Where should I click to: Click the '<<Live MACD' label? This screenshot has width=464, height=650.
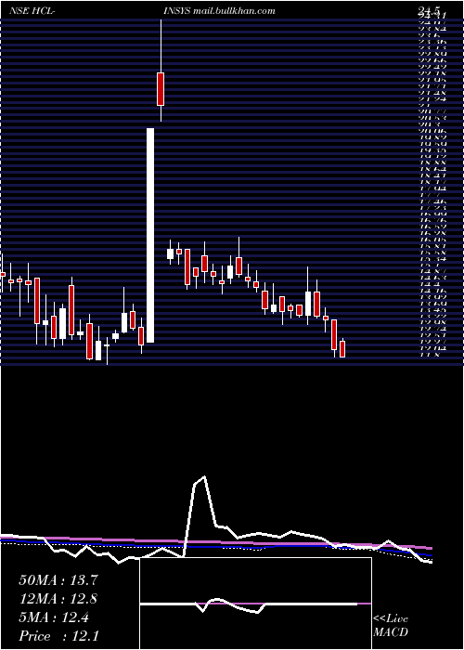point(391,626)
